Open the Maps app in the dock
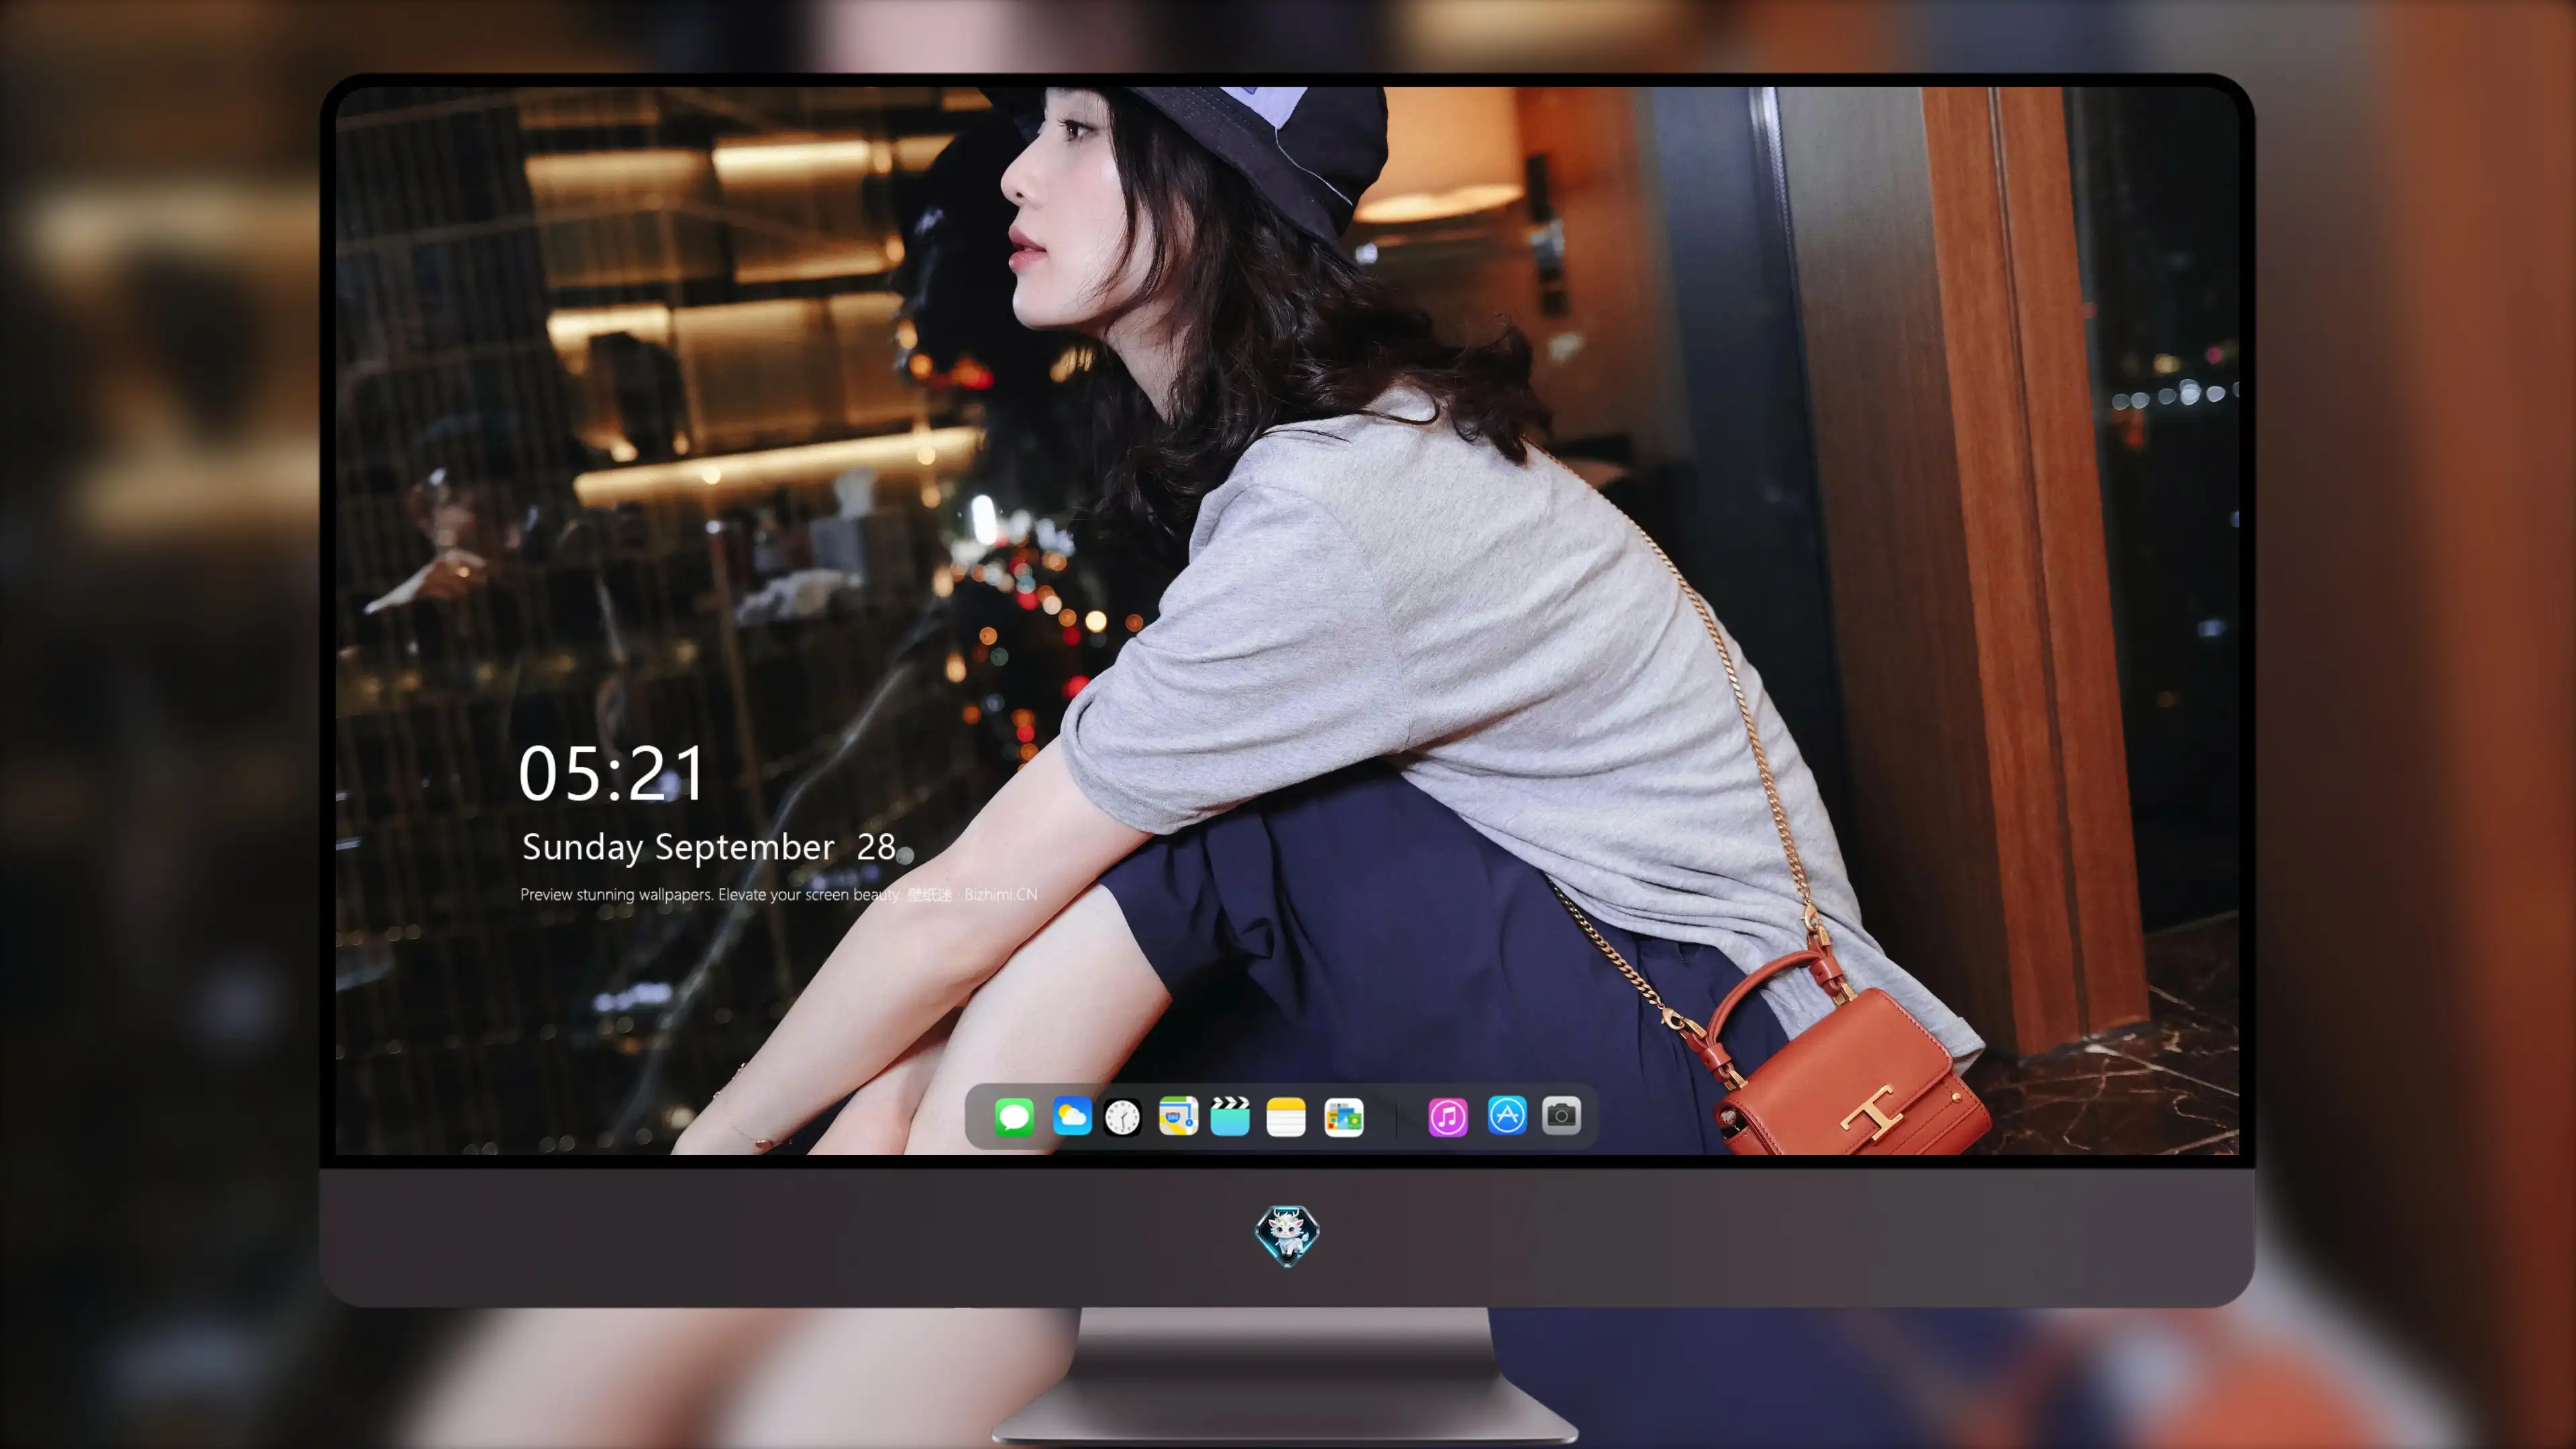 (1178, 1116)
